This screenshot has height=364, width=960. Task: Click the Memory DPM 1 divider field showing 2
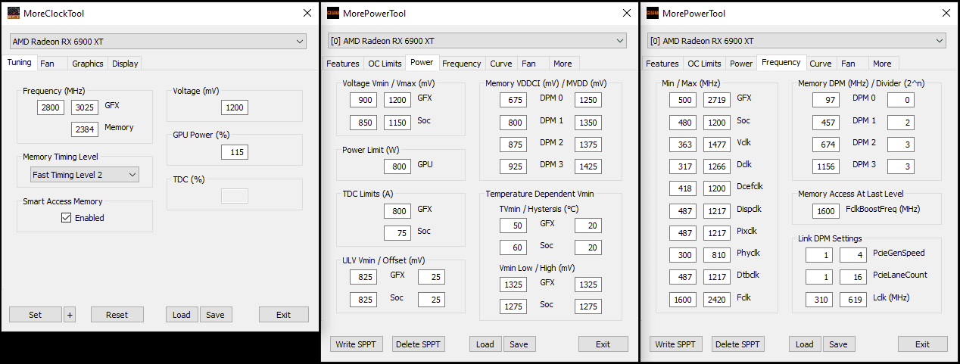click(901, 123)
